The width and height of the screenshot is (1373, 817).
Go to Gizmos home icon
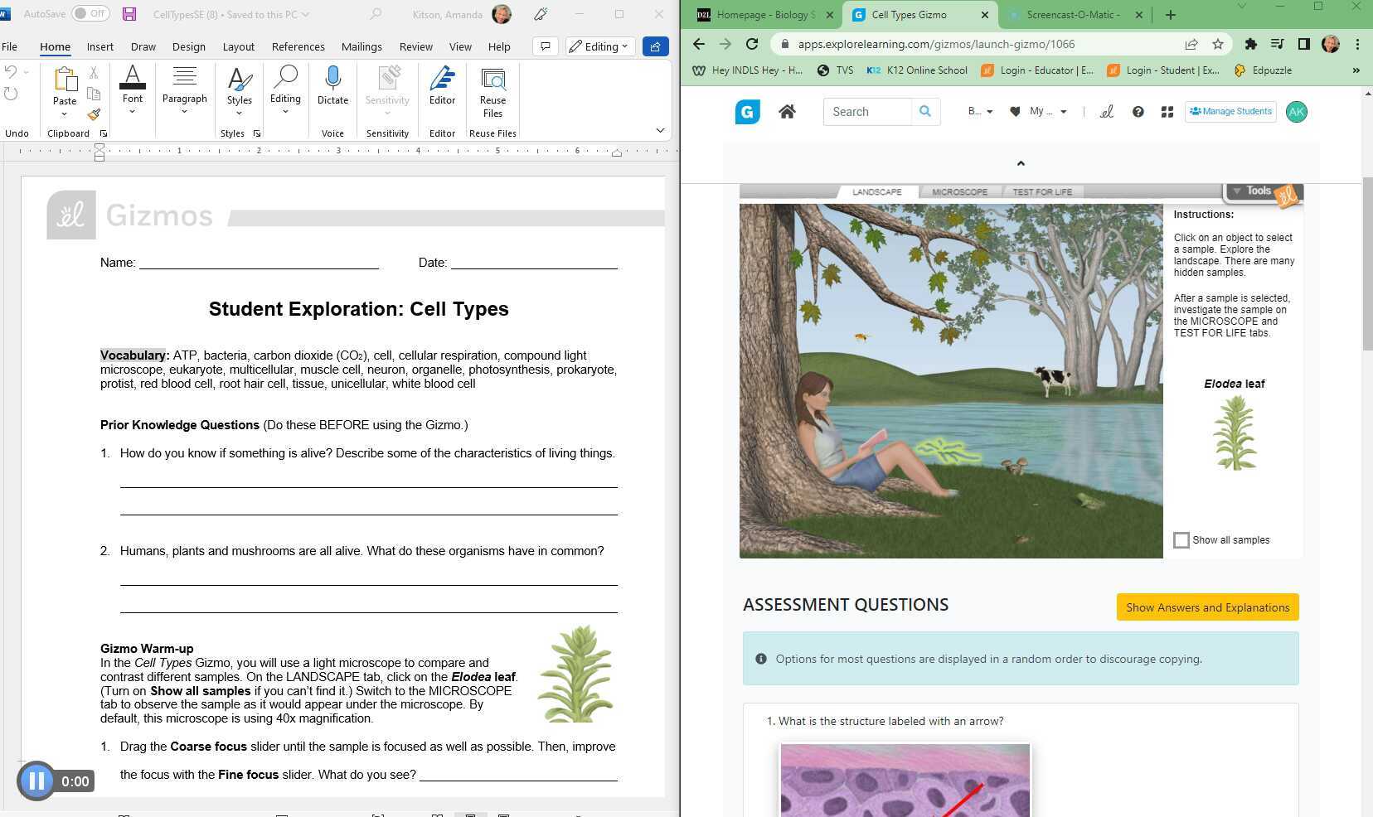[x=787, y=112]
